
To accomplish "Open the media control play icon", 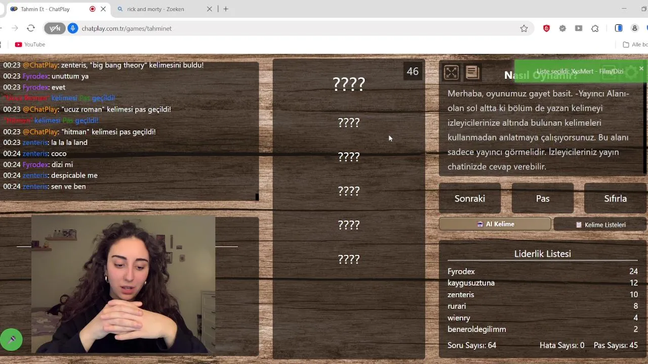I will [x=579, y=28].
